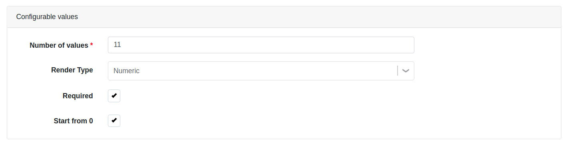571x148 pixels.
Task: Uncheck the Start from 0 checkbox
Action: tap(114, 121)
